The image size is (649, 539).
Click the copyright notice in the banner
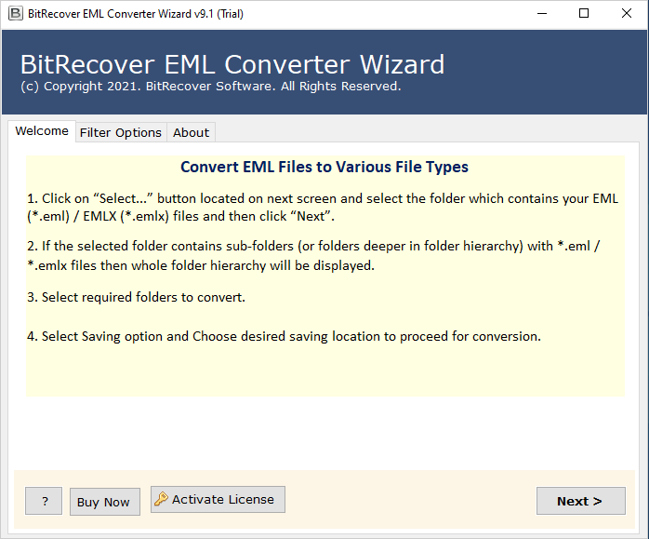pos(210,86)
